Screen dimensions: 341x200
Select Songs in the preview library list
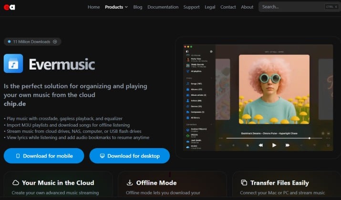(194, 84)
